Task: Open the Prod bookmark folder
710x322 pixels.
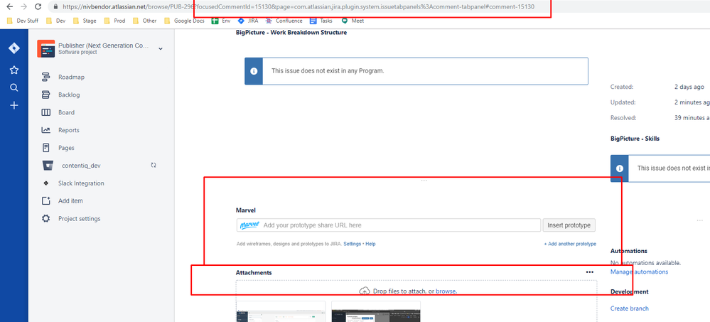Action: coord(114,21)
